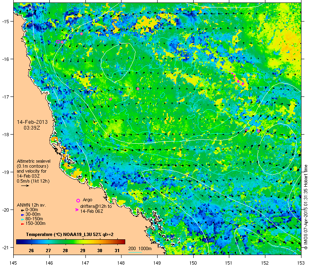
Task: Click the colorbar tick label 31
Action: tap(117, 251)
